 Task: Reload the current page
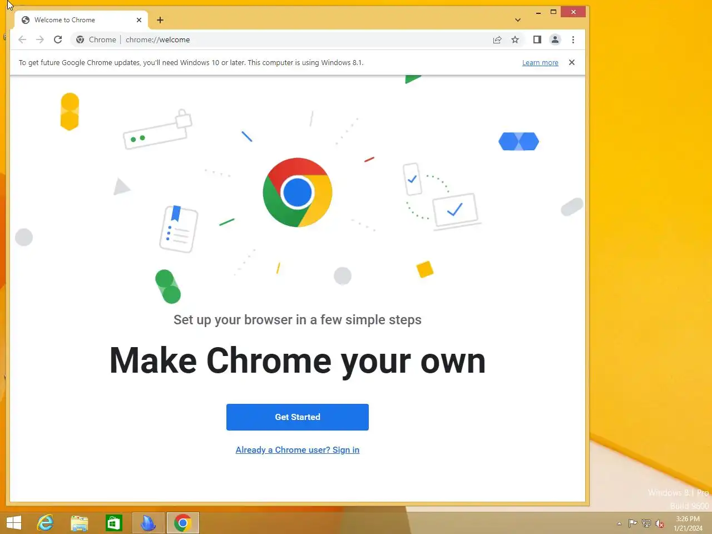58,39
